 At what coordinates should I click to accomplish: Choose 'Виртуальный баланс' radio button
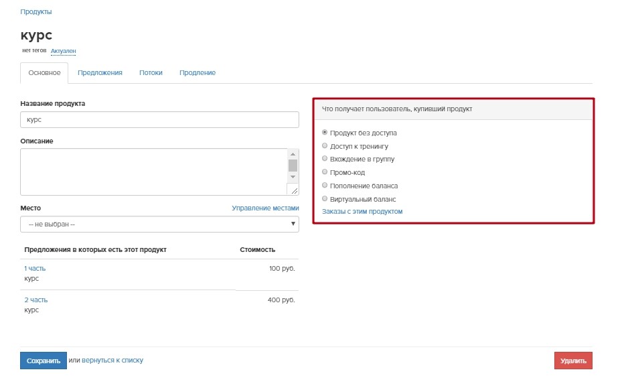pyautogui.click(x=325, y=198)
